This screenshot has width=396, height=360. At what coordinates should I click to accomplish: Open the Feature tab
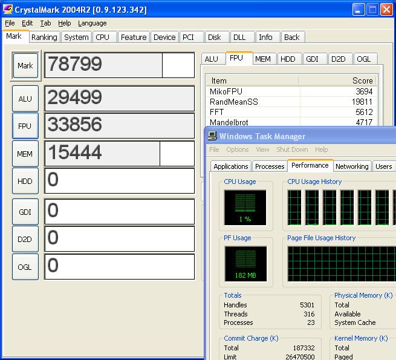(134, 37)
